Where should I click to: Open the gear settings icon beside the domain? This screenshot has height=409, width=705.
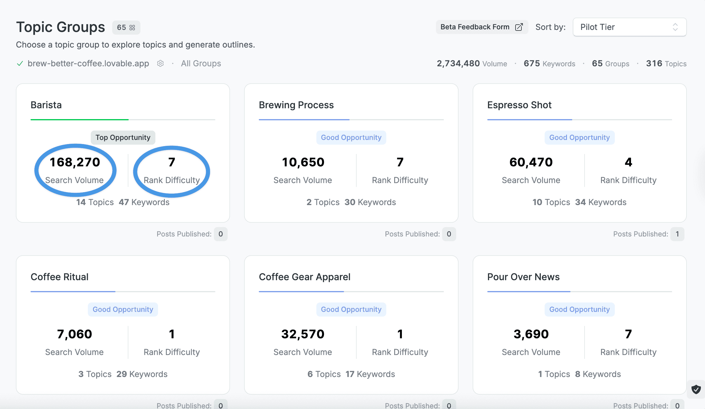160,63
